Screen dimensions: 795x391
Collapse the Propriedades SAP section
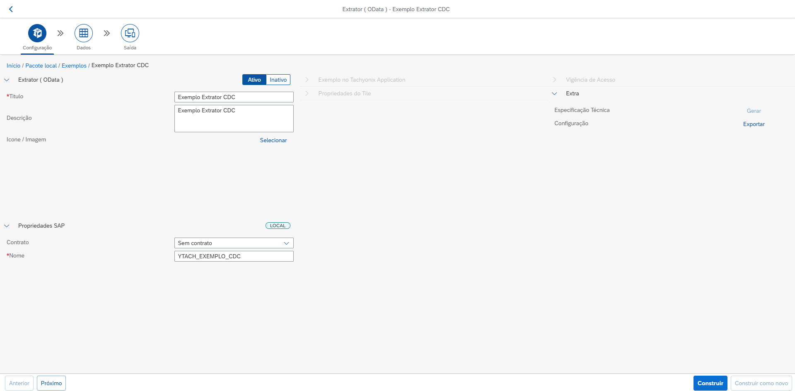pos(7,226)
